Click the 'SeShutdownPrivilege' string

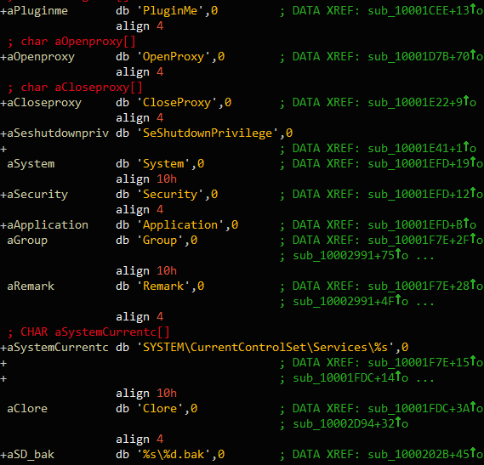click(x=208, y=133)
